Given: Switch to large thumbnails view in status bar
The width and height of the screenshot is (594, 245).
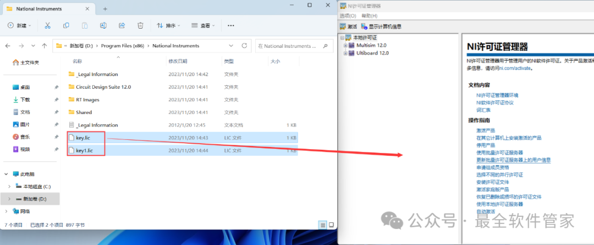Looking at the screenshot, I should click(331, 225).
